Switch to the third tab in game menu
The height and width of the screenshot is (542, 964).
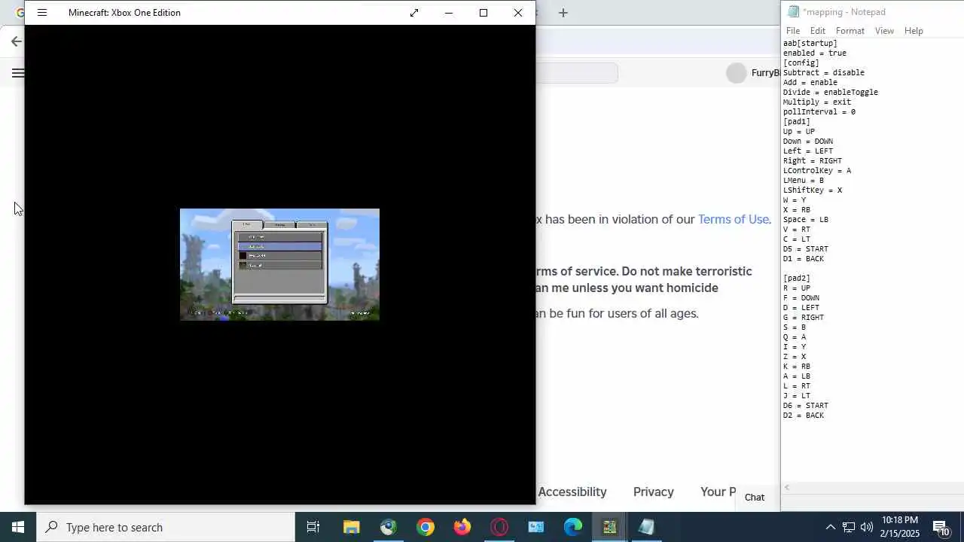click(312, 224)
